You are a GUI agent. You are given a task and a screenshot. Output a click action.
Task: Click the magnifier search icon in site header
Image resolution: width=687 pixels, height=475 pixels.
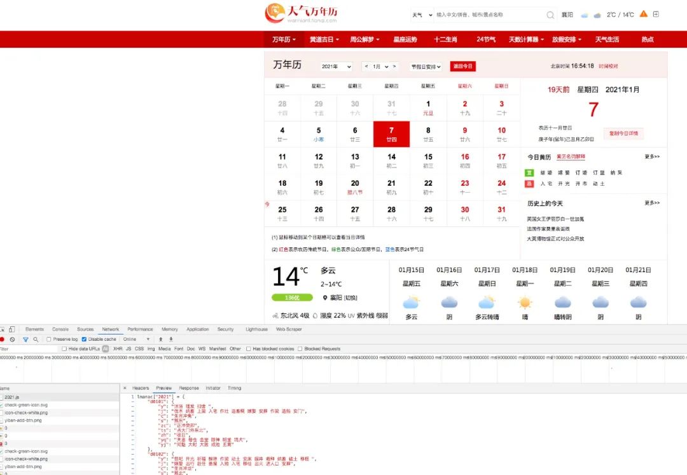(550, 15)
